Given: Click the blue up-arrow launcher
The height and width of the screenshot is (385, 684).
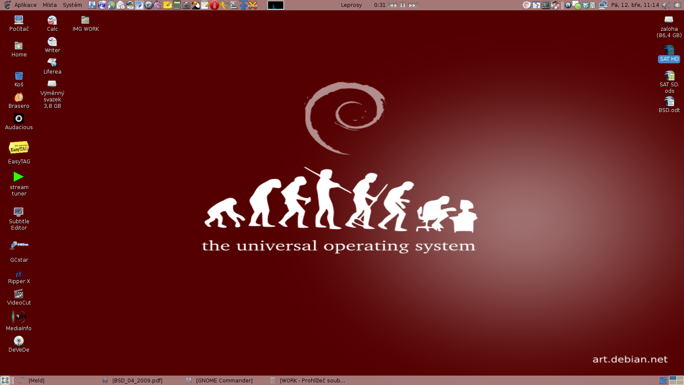Looking at the screenshot, I should click(x=243, y=5).
